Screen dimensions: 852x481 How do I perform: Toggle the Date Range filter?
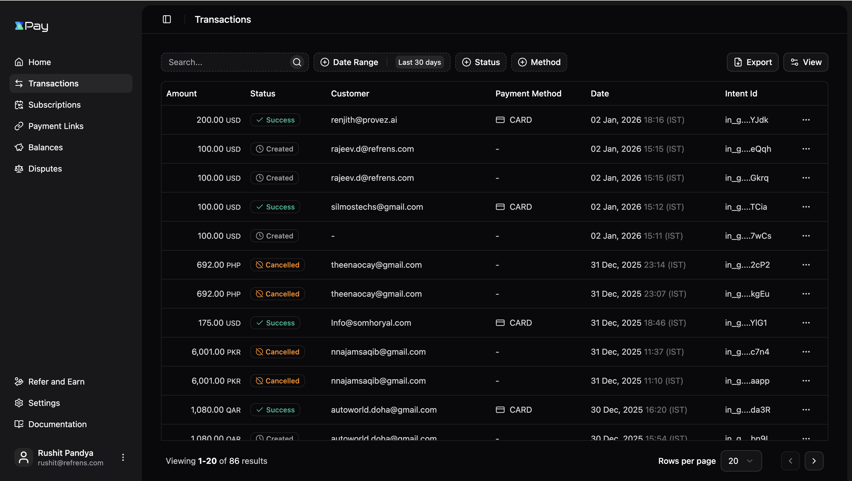point(349,62)
